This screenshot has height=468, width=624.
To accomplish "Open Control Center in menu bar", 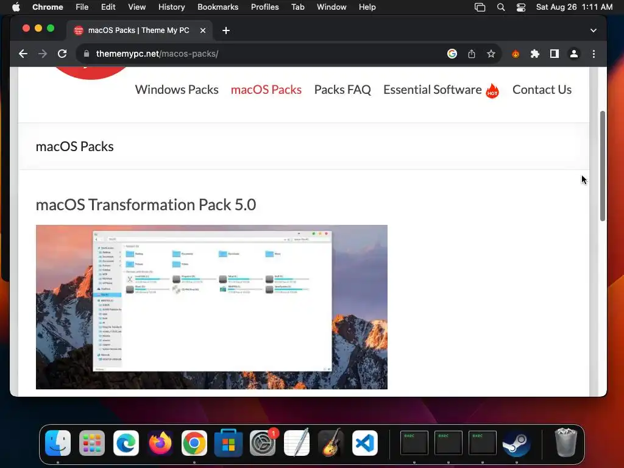I will 521,7.
